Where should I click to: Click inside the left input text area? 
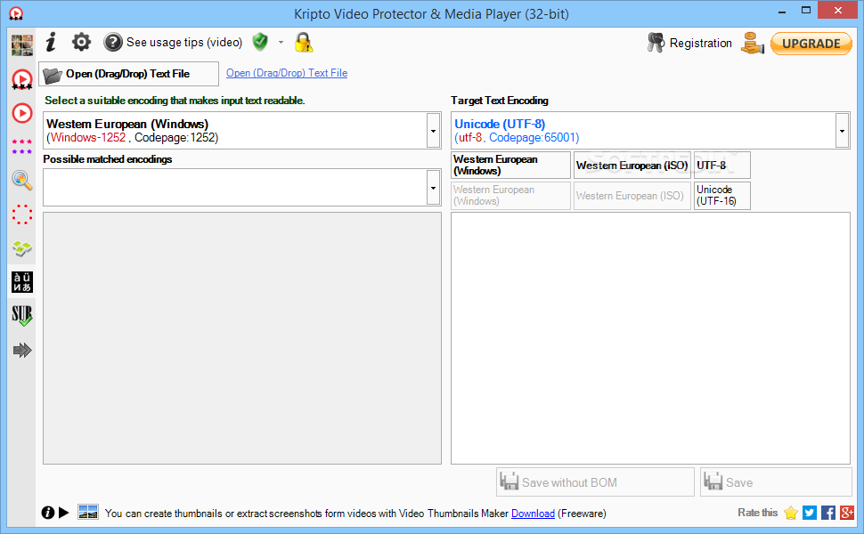(242, 338)
